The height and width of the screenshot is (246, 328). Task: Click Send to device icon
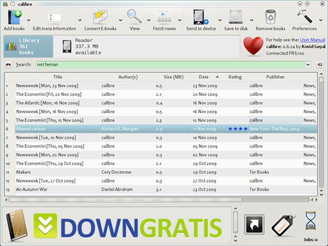201,17
